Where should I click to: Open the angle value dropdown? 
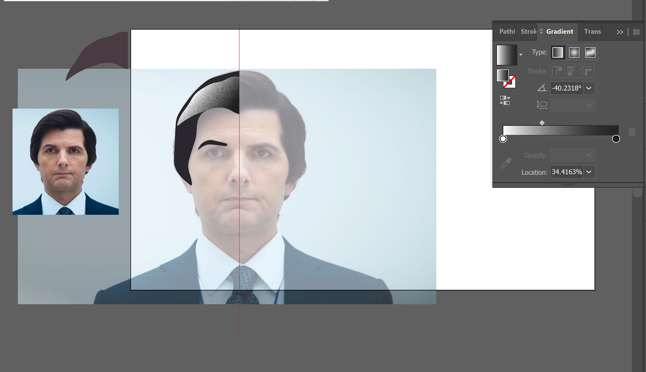[x=589, y=88]
